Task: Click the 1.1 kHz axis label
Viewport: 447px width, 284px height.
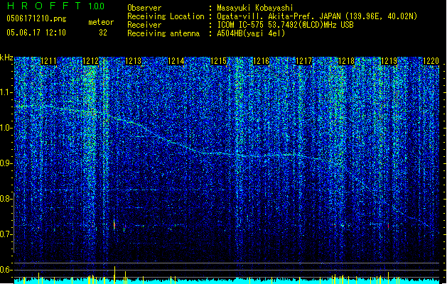Action: pos(6,92)
